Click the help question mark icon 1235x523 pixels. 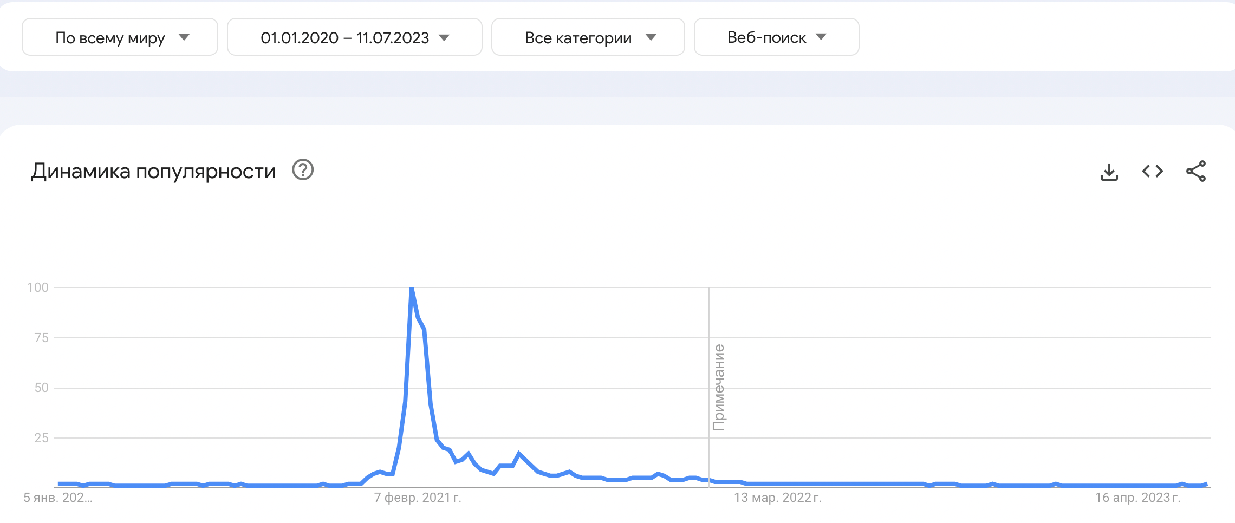pos(303,170)
